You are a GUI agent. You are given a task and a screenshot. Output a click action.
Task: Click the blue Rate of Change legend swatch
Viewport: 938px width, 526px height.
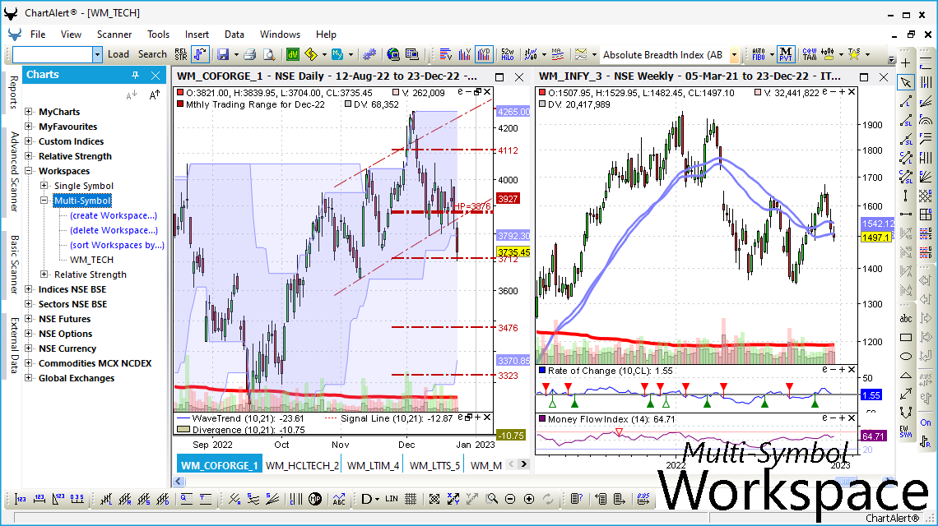point(542,371)
